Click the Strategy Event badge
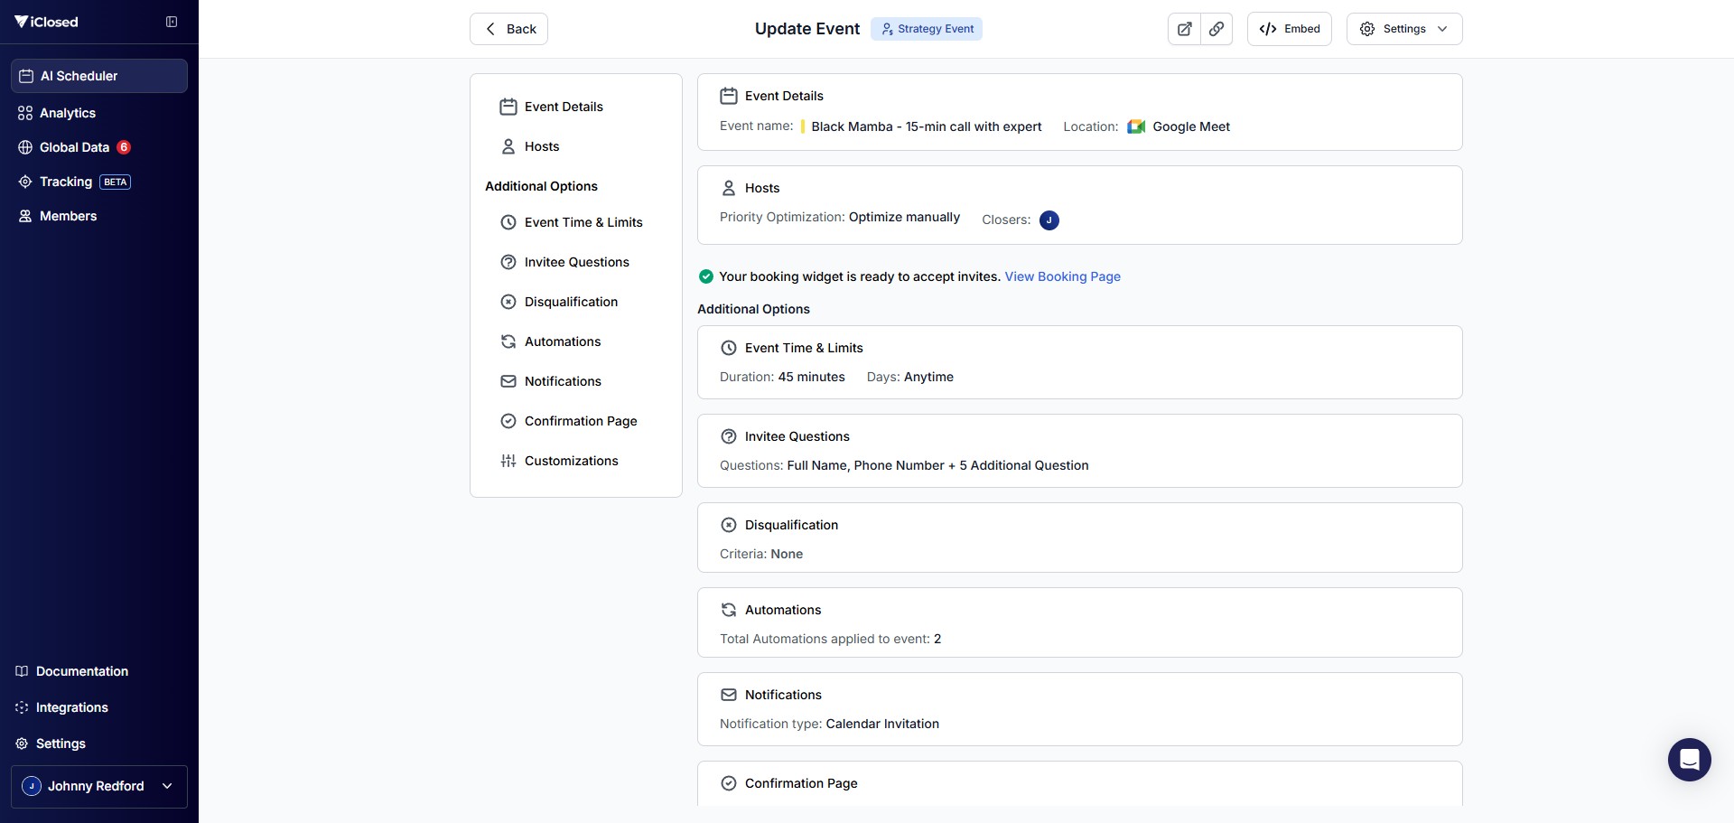1734x823 pixels. pyautogui.click(x=927, y=29)
